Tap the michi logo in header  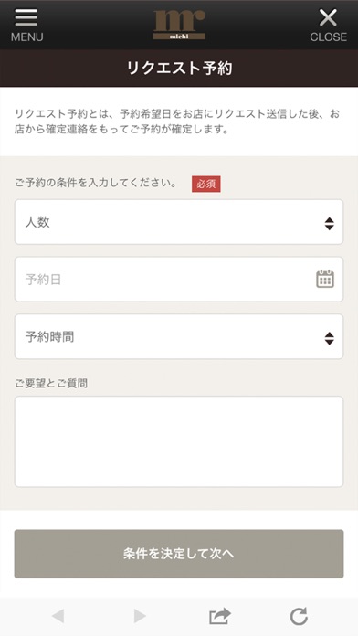point(179,25)
